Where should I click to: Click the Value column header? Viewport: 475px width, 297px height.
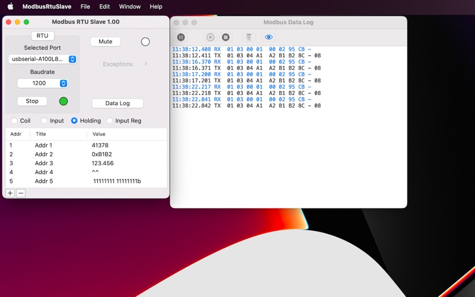point(99,134)
